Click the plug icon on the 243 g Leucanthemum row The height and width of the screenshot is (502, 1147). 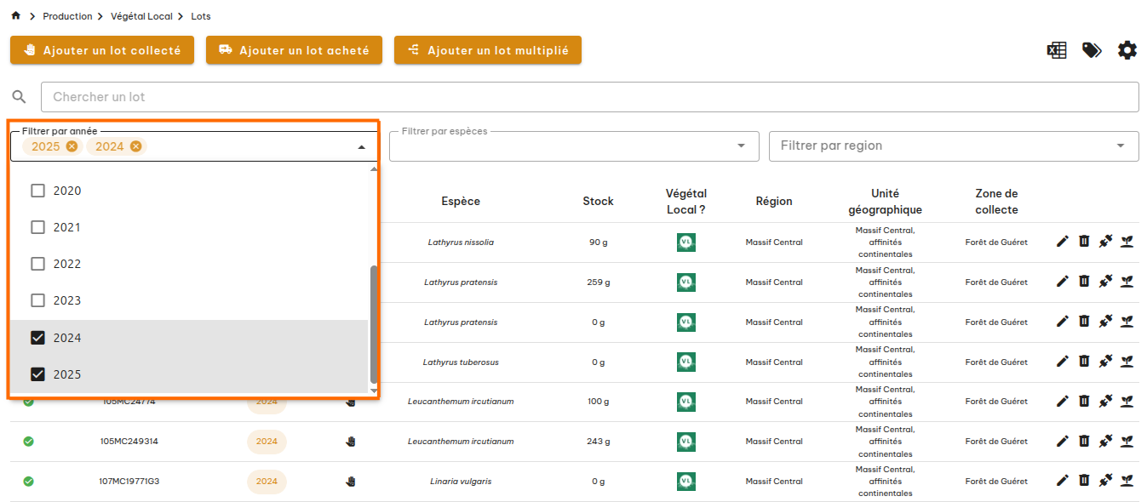(1105, 441)
